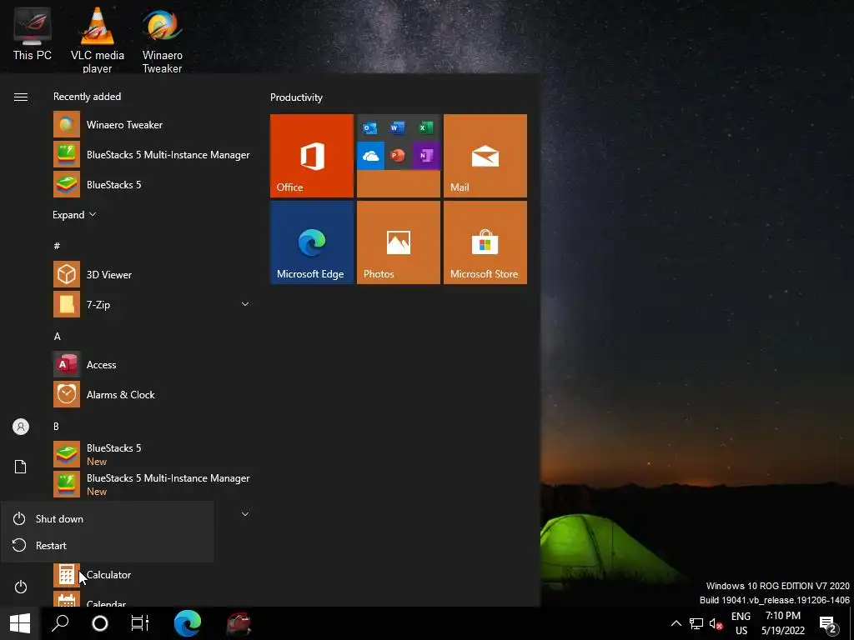854x640 pixels.
Task: Open the Mail tile
Action: [485, 156]
